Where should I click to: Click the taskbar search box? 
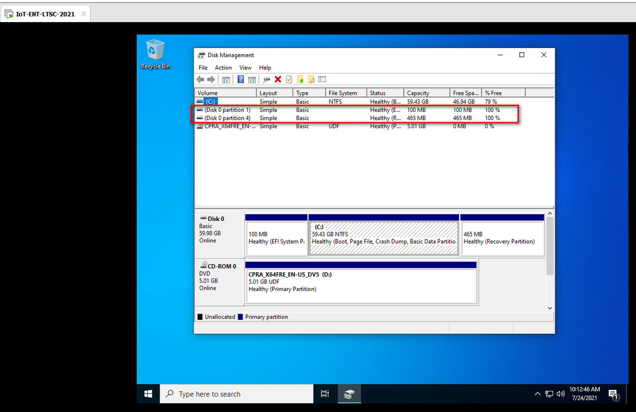click(x=236, y=394)
